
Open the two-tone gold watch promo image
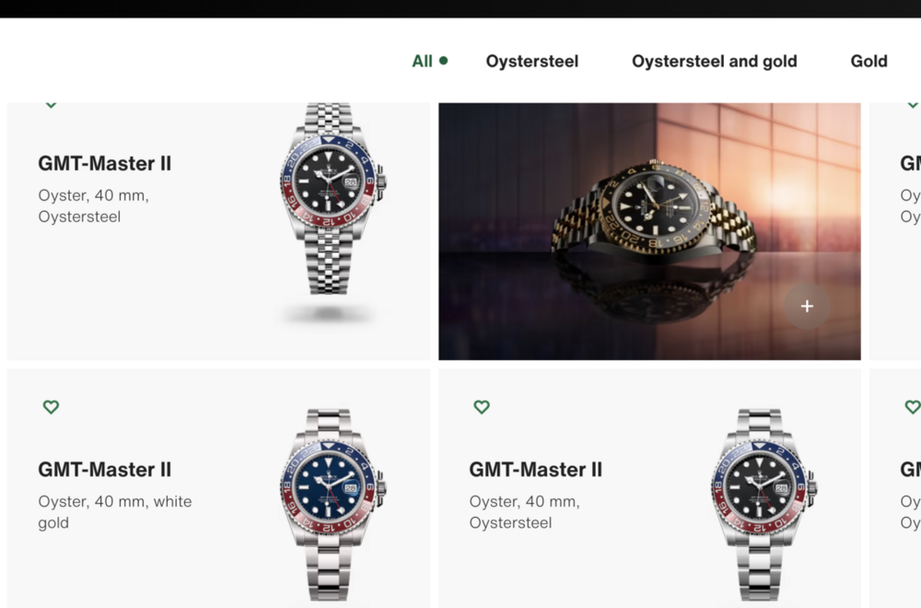click(649, 231)
